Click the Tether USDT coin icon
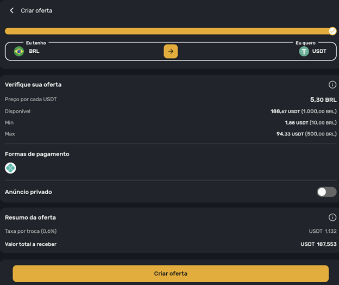This screenshot has width=339, height=285. [304, 51]
